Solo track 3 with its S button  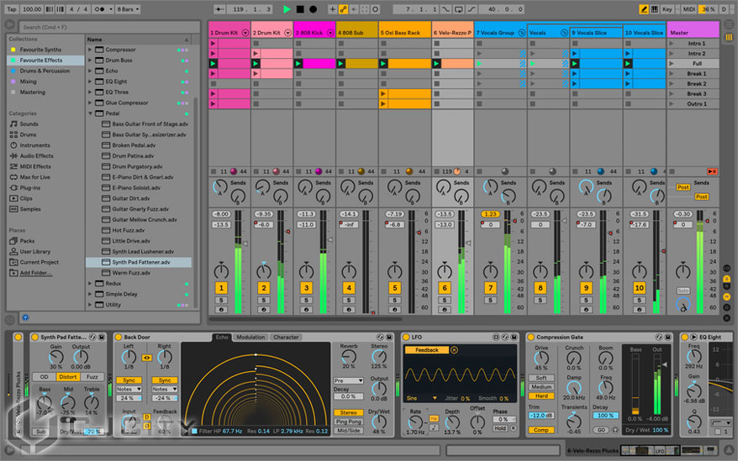307,300
